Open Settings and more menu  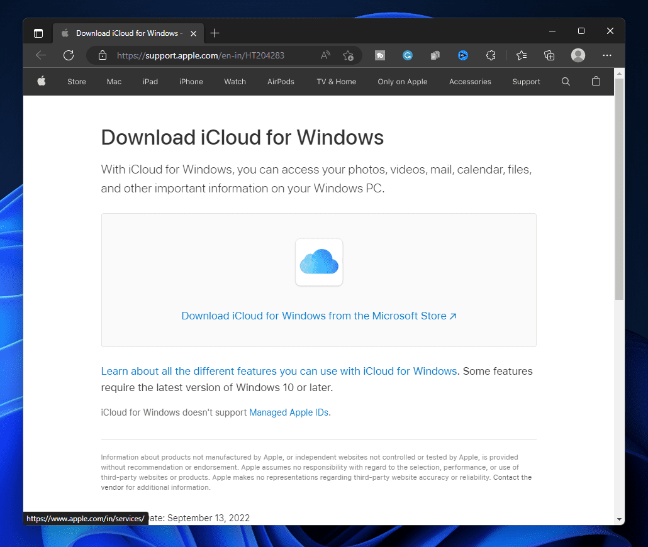point(606,55)
